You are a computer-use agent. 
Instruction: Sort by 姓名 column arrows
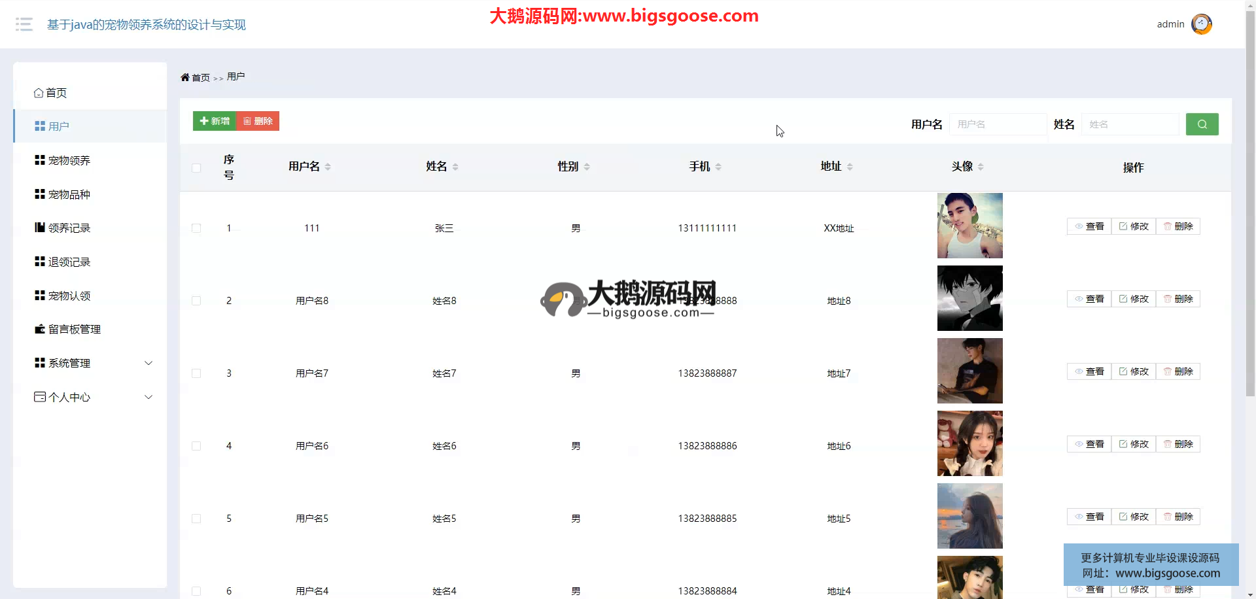tap(455, 167)
